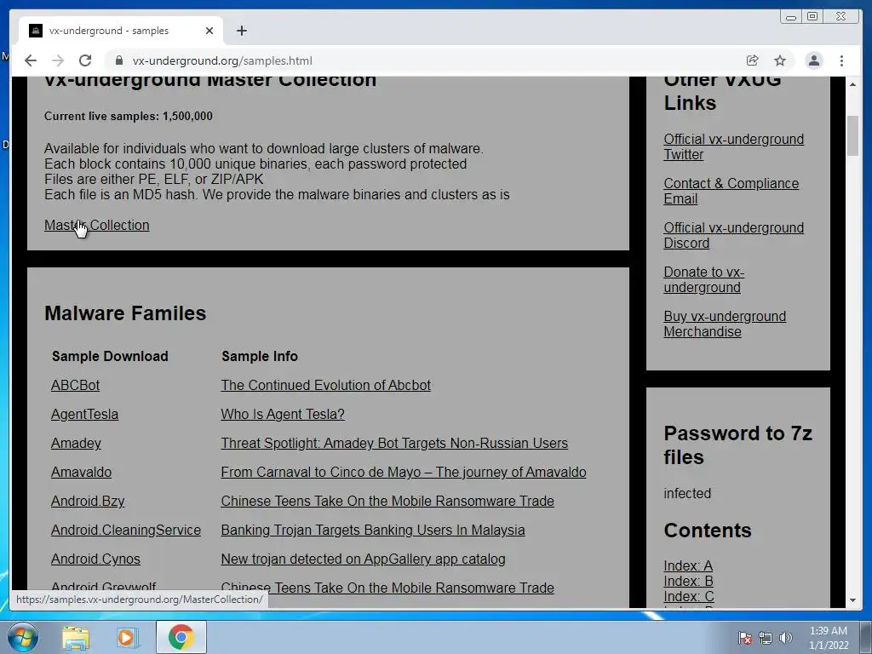Reload the vx-underground page
Image resolution: width=872 pixels, height=654 pixels.
point(85,60)
